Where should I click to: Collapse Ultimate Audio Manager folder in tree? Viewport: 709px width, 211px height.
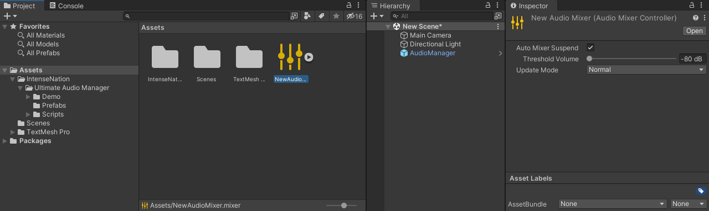pos(20,88)
